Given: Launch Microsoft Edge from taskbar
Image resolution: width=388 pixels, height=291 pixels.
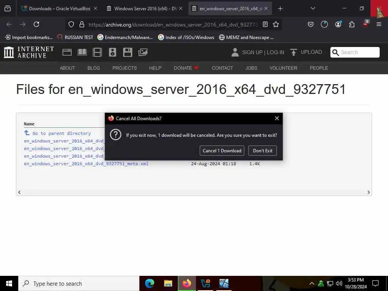Looking at the screenshot, I should pyautogui.click(x=149, y=283).
